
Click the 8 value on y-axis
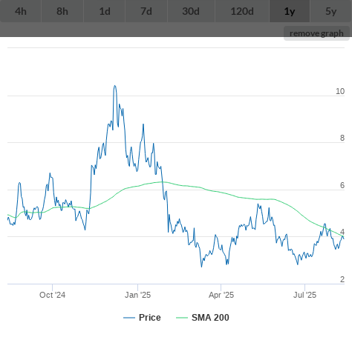point(342,138)
